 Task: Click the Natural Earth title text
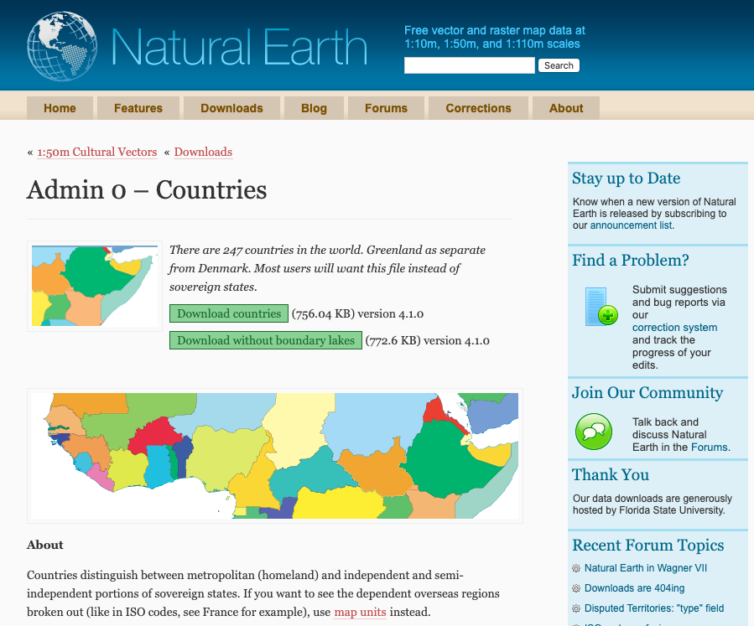click(240, 47)
